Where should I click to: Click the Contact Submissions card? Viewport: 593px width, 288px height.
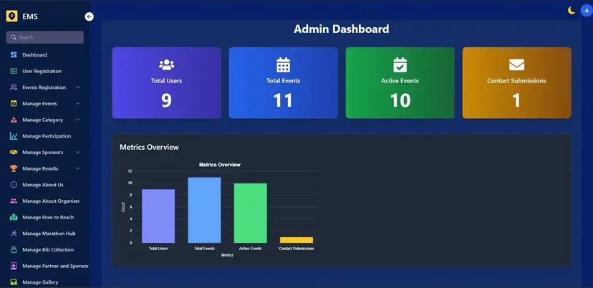click(x=516, y=83)
